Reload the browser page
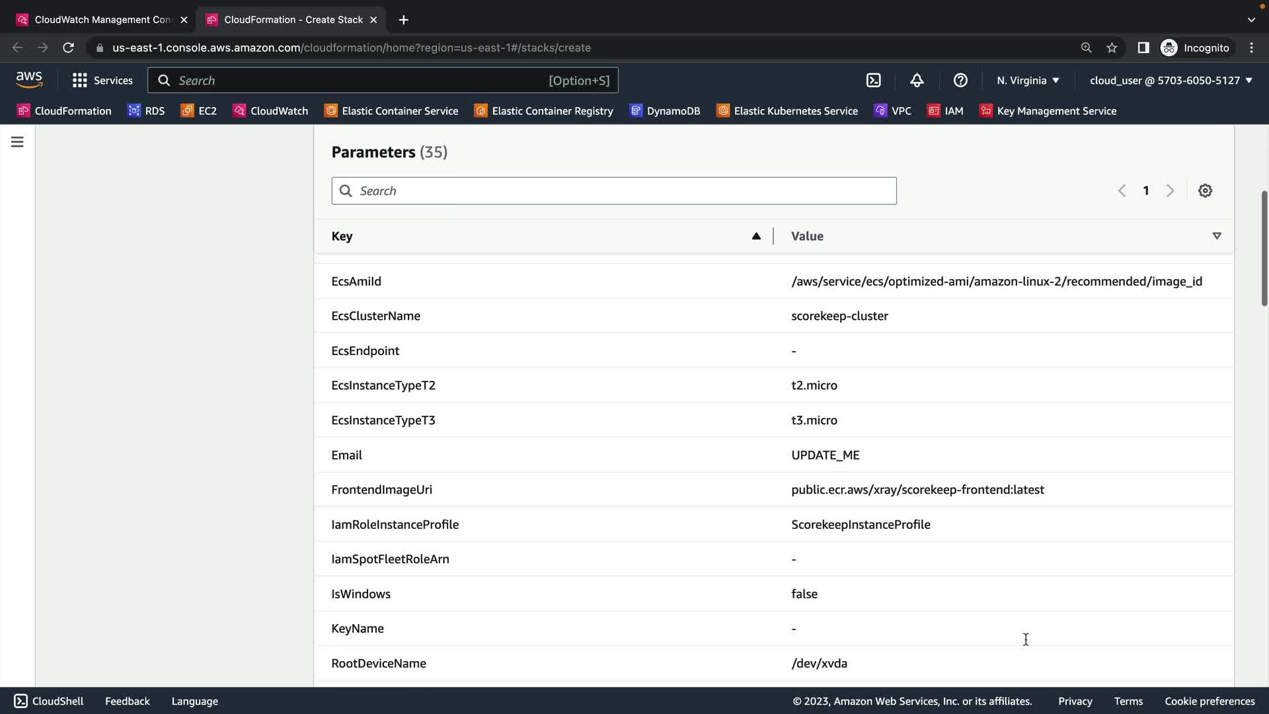This screenshot has height=714, width=1269. (x=68, y=48)
